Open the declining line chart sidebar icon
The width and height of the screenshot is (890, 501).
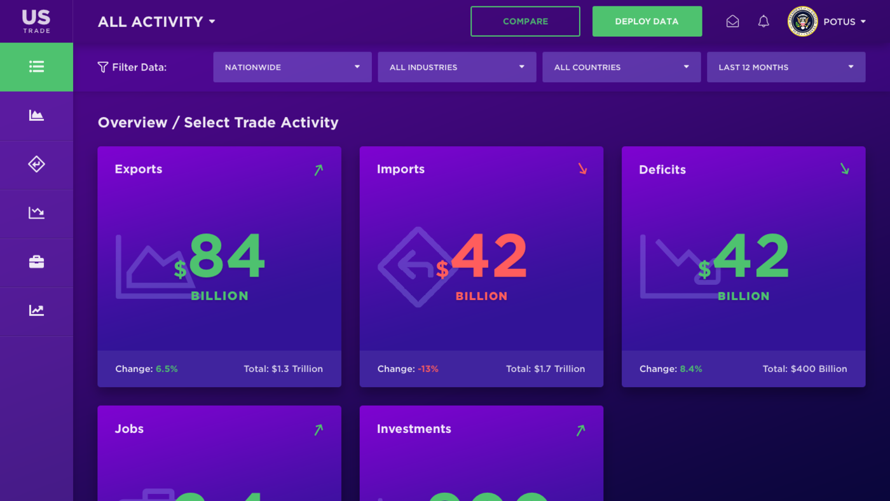pos(36,213)
